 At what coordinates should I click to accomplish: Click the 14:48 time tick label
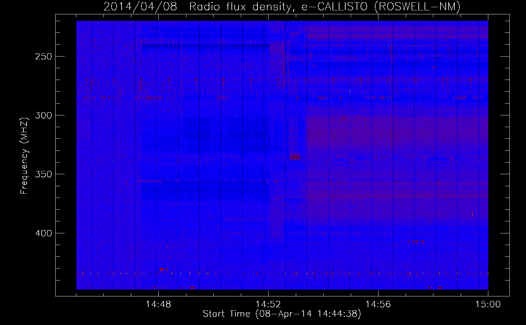coord(158,305)
